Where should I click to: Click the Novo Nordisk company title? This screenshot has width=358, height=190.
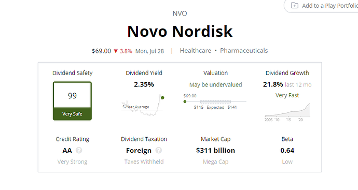coord(180,31)
